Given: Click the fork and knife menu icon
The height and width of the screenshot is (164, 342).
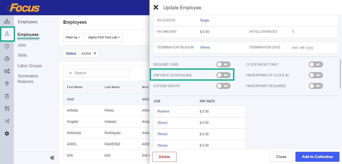Looking at the screenshot, I should [x=7, y=109].
